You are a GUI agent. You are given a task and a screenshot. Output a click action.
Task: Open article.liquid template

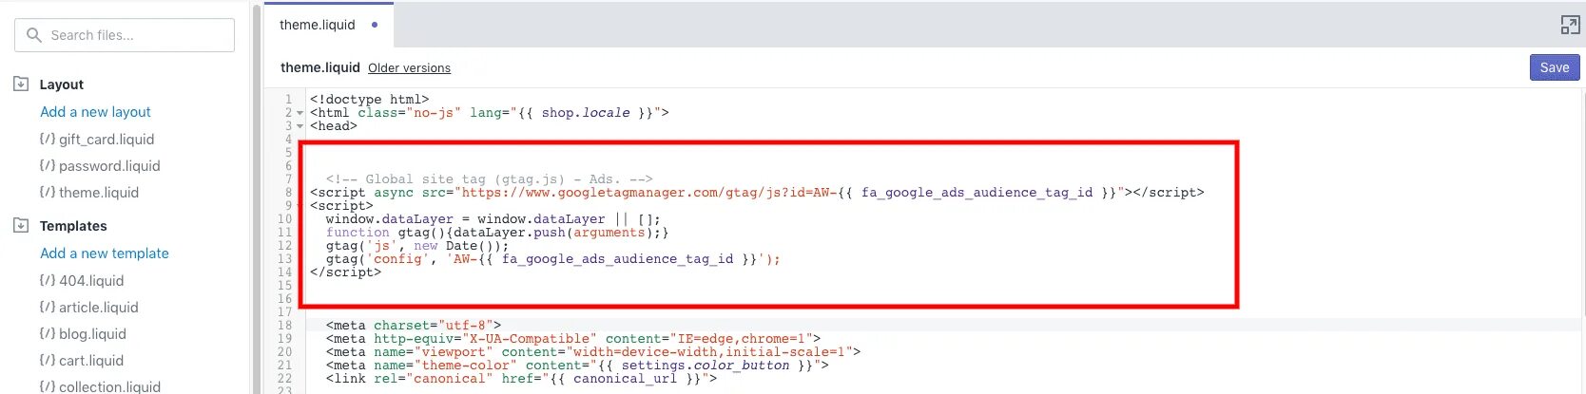(x=99, y=308)
